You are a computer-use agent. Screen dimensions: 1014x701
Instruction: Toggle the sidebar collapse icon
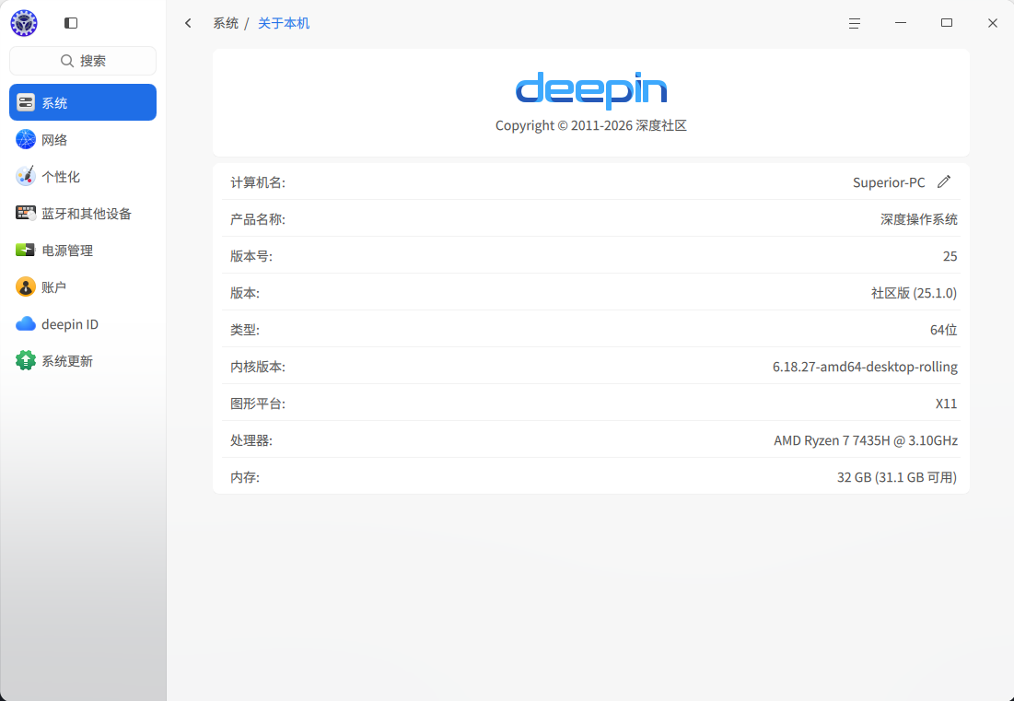click(x=71, y=23)
